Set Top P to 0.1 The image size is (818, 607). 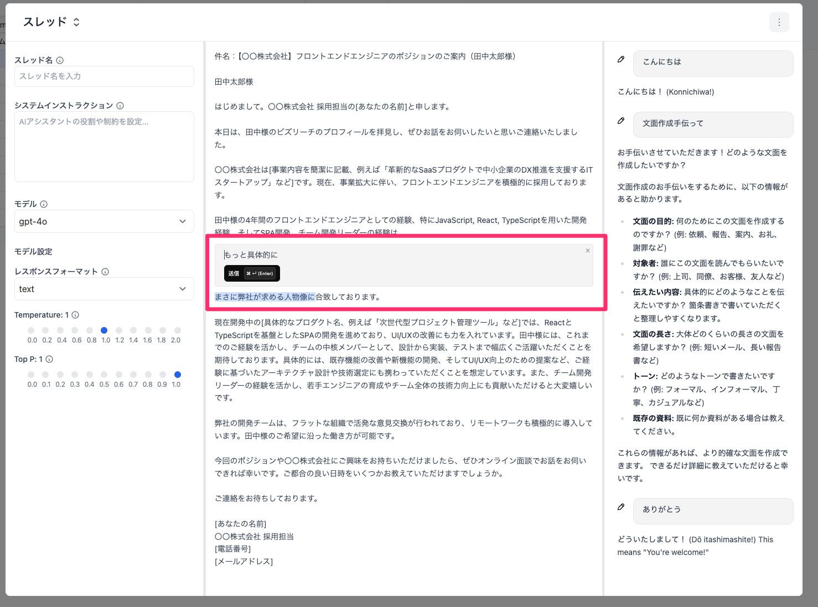45,375
